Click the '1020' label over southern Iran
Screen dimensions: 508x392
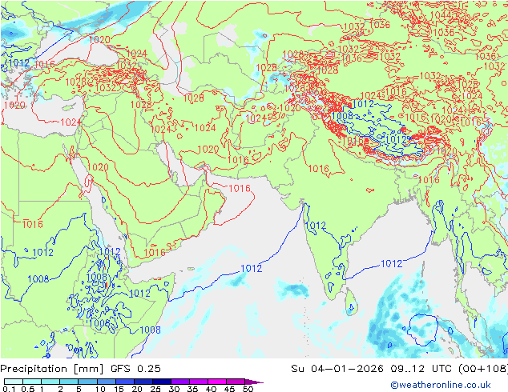pos(208,150)
